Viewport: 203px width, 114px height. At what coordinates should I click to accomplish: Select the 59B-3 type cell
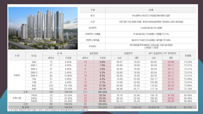pos(34,73)
